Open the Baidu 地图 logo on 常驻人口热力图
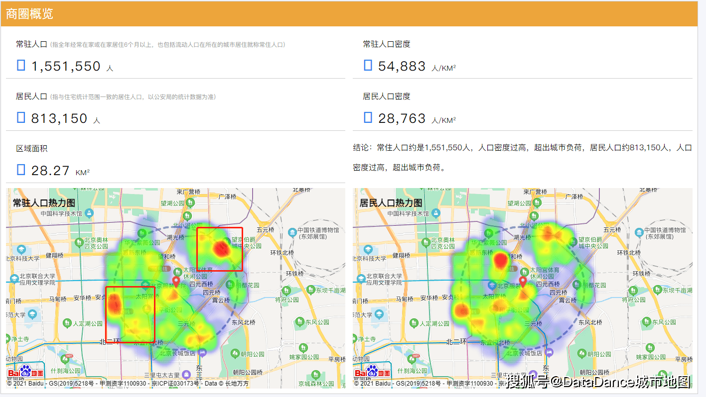706x397 pixels. pos(25,372)
